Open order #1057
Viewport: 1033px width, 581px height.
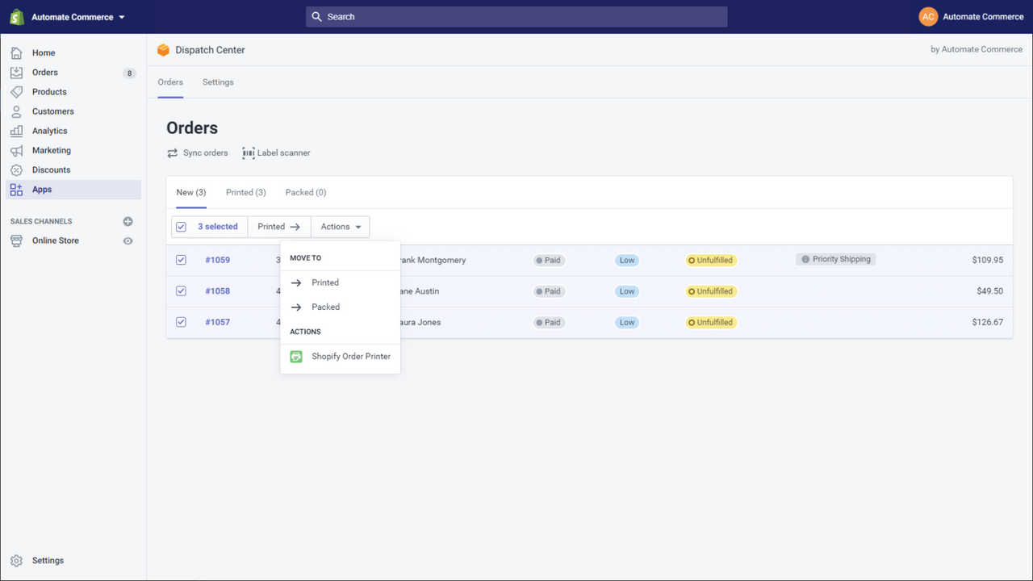(217, 322)
